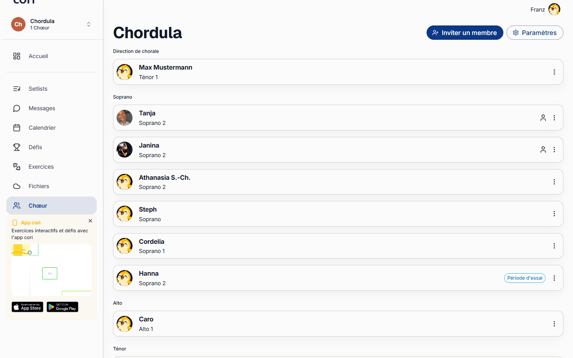Open Messages in the sidebar
Image resolution: width=573 pixels, height=358 pixels.
click(x=51, y=108)
